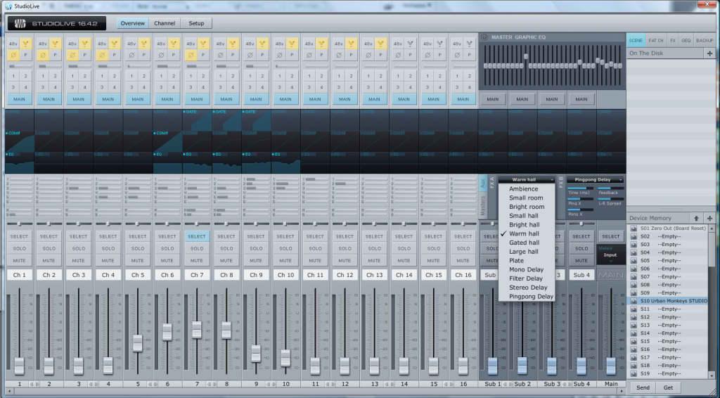Click the Ch 1 name field
This screenshot has width=720, height=398.
[19, 275]
